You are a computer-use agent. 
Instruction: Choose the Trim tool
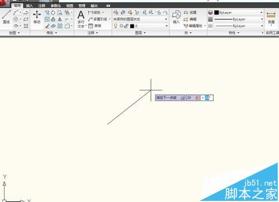point(67,19)
